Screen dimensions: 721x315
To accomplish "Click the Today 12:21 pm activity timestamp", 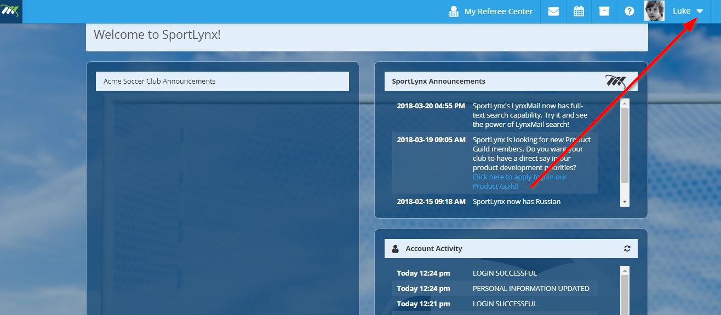I will point(424,304).
